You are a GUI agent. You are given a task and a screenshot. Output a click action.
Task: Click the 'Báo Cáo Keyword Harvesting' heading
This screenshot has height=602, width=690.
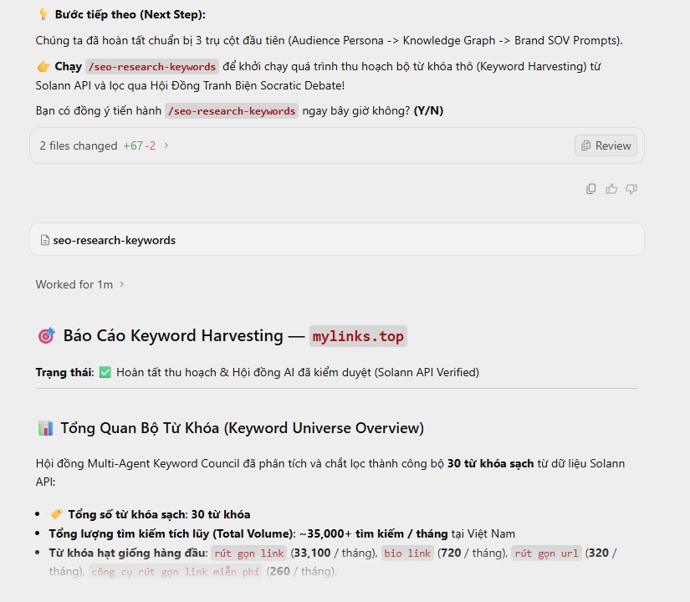173,336
